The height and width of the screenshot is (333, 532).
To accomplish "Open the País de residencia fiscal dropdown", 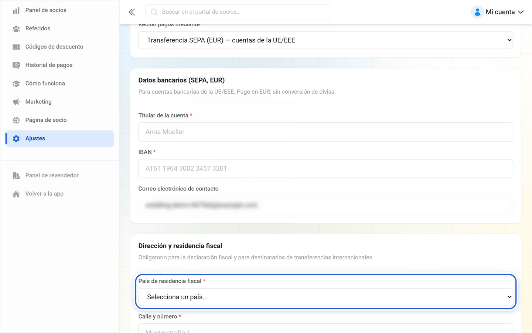I will [326, 297].
